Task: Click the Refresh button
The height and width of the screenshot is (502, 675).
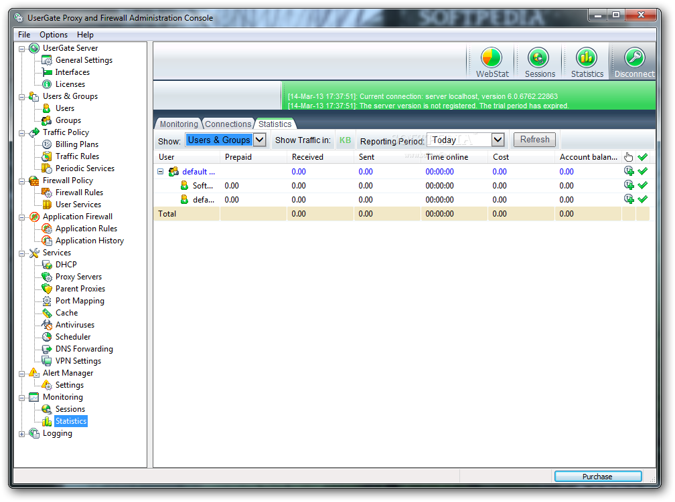Action: pos(534,140)
